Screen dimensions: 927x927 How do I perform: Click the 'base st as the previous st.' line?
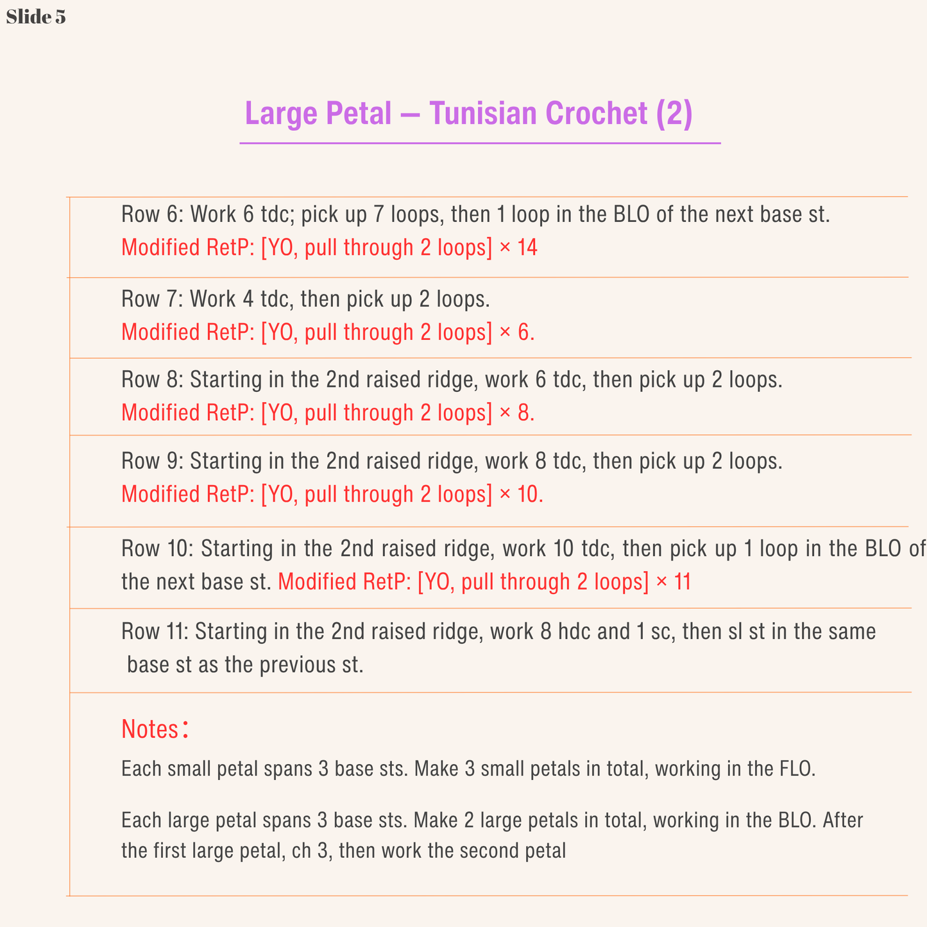[245, 665]
